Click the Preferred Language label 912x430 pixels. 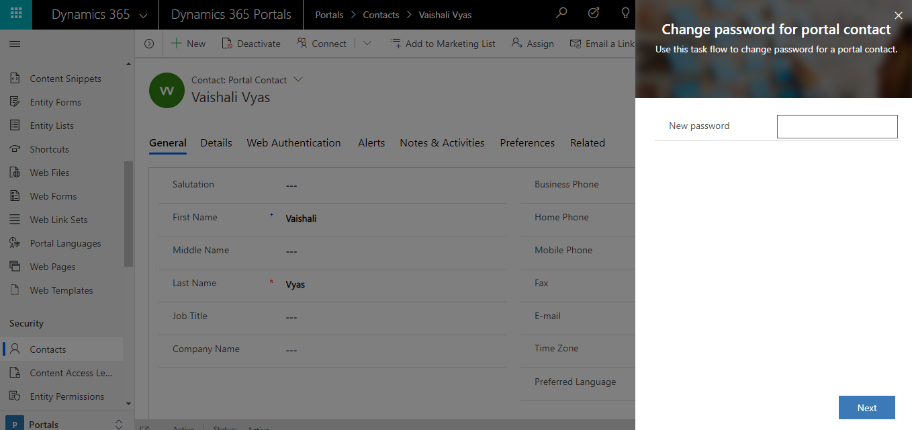tap(576, 382)
